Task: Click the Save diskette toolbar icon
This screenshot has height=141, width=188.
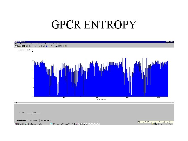Action: (x=23, y=46)
